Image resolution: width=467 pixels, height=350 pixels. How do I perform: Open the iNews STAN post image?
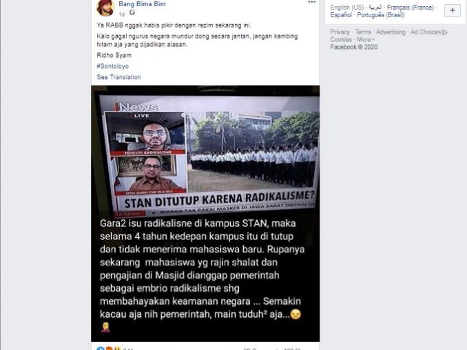coord(205,214)
